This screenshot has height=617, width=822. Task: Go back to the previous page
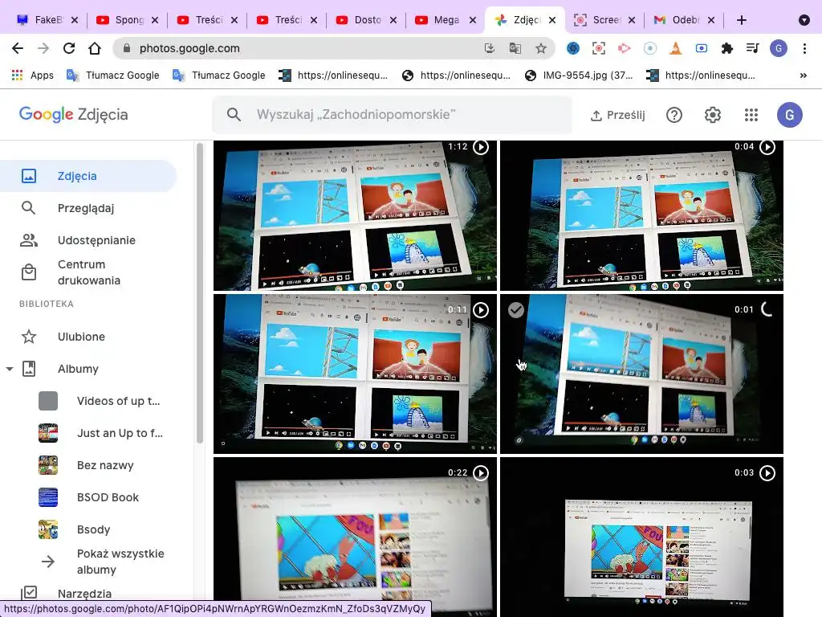coord(18,48)
